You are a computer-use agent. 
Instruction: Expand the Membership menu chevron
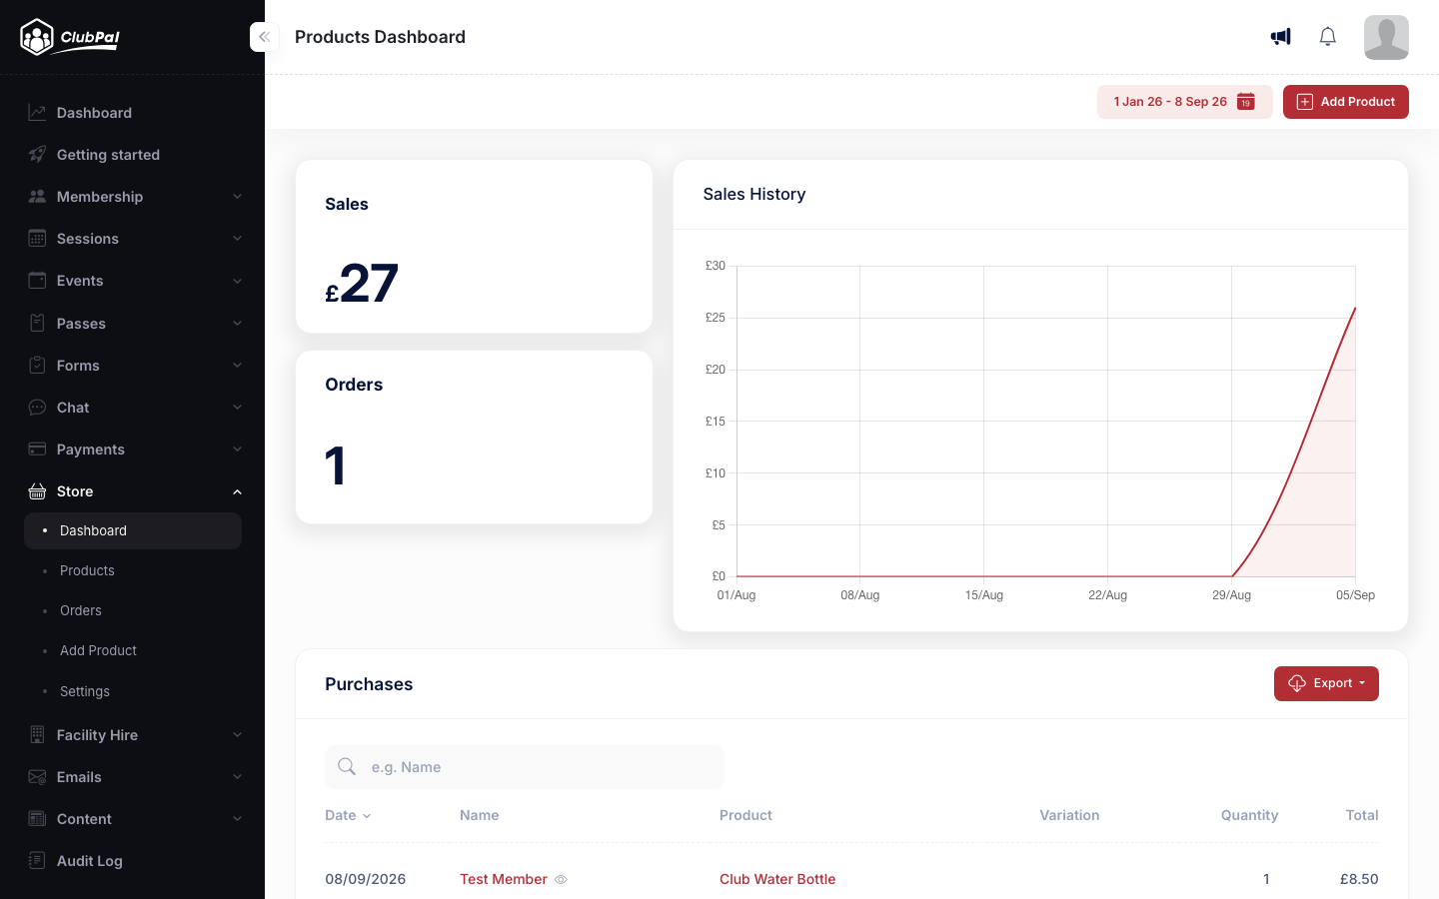tap(237, 197)
